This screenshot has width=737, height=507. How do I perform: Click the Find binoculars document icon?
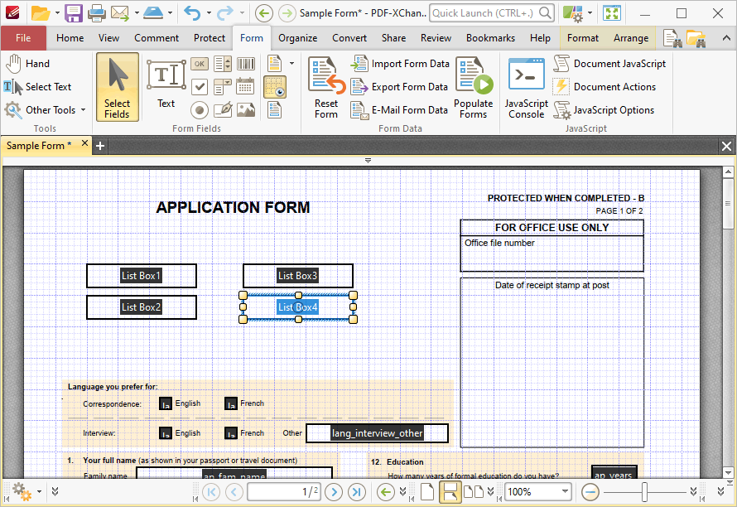tap(672, 39)
